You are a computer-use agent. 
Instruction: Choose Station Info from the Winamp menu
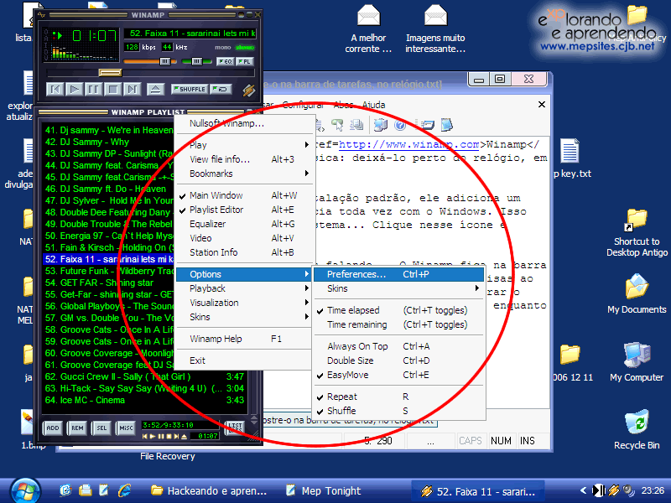[x=244, y=252]
